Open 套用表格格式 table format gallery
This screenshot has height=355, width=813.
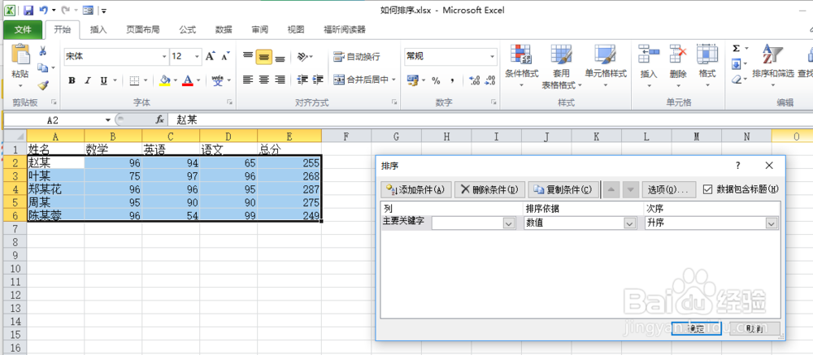click(x=562, y=65)
